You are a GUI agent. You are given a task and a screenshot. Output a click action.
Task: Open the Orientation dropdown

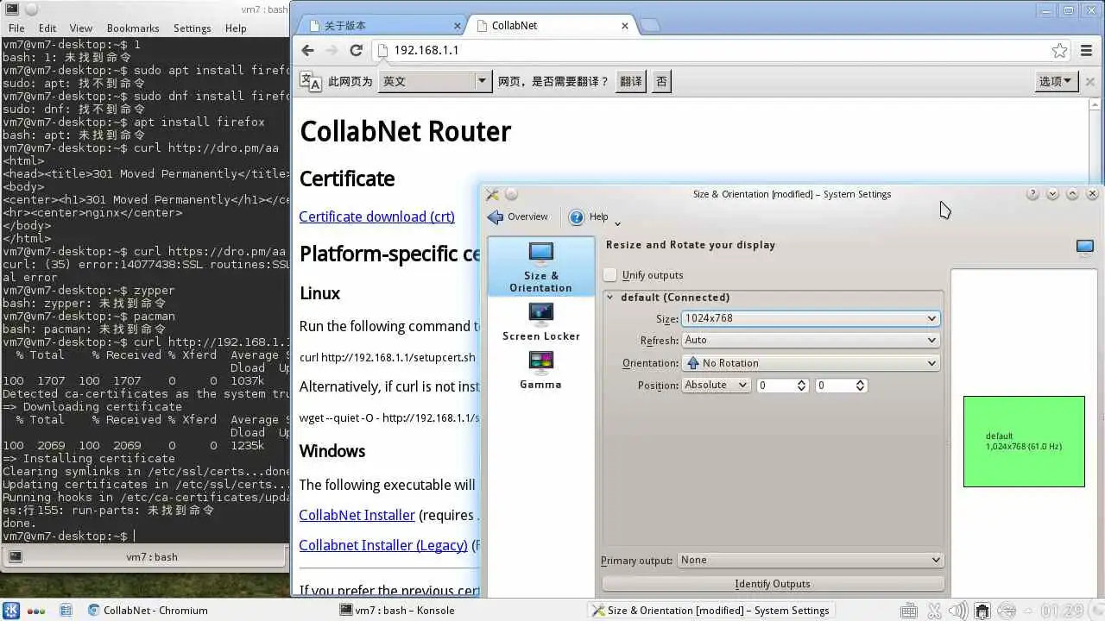(811, 363)
